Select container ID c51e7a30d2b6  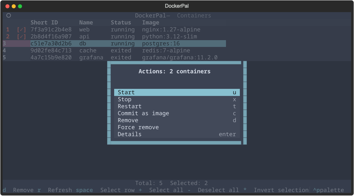(x=51, y=44)
